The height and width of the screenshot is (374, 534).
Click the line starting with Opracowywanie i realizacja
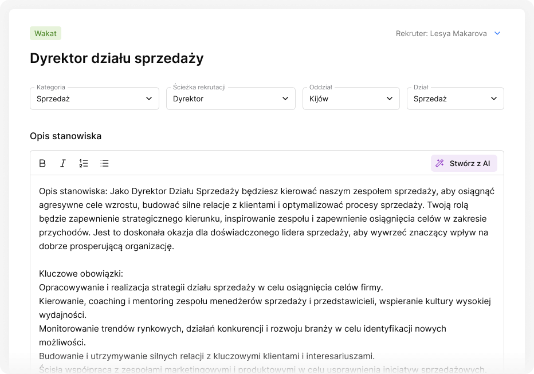click(x=211, y=288)
